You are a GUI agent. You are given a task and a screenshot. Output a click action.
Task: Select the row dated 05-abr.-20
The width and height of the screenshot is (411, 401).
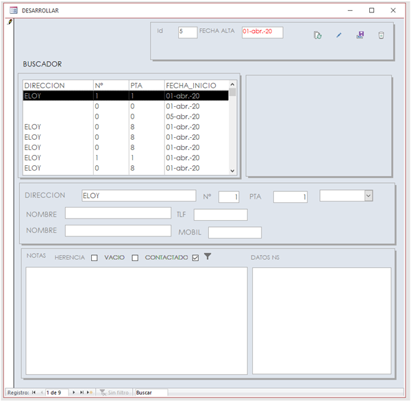tap(127, 117)
